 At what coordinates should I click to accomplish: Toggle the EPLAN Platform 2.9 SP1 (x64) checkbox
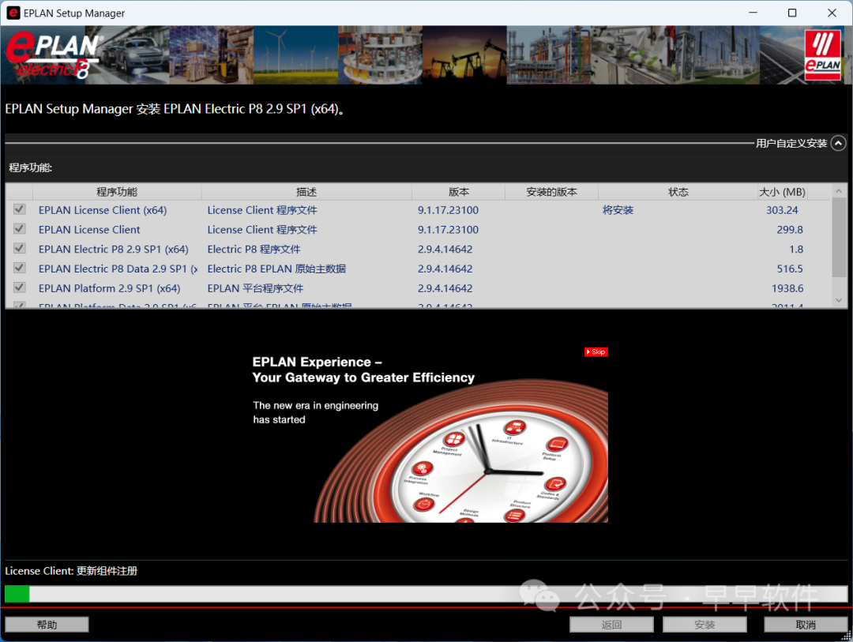[20, 288]
